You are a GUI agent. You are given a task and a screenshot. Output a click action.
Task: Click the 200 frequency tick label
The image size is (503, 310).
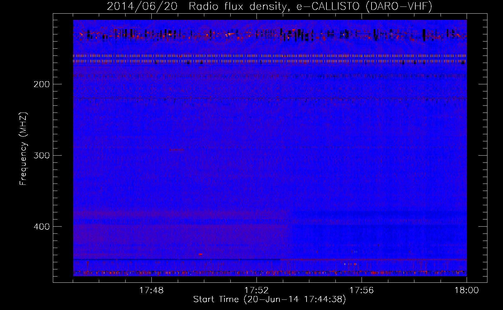click(x=42, y=84)
